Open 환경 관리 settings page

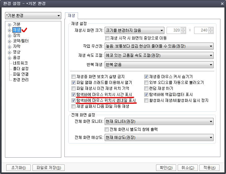click(21, 80)
